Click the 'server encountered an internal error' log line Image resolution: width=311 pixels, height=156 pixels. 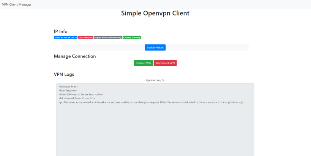[152, 102]
